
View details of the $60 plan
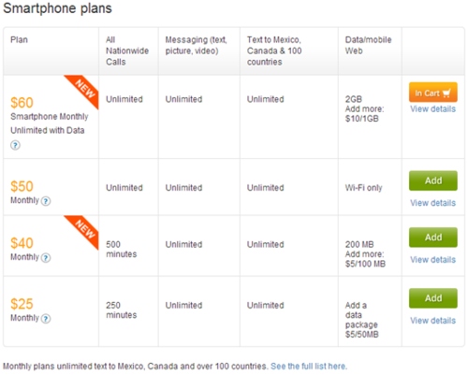pyautogui.click(x=432, y=109)
